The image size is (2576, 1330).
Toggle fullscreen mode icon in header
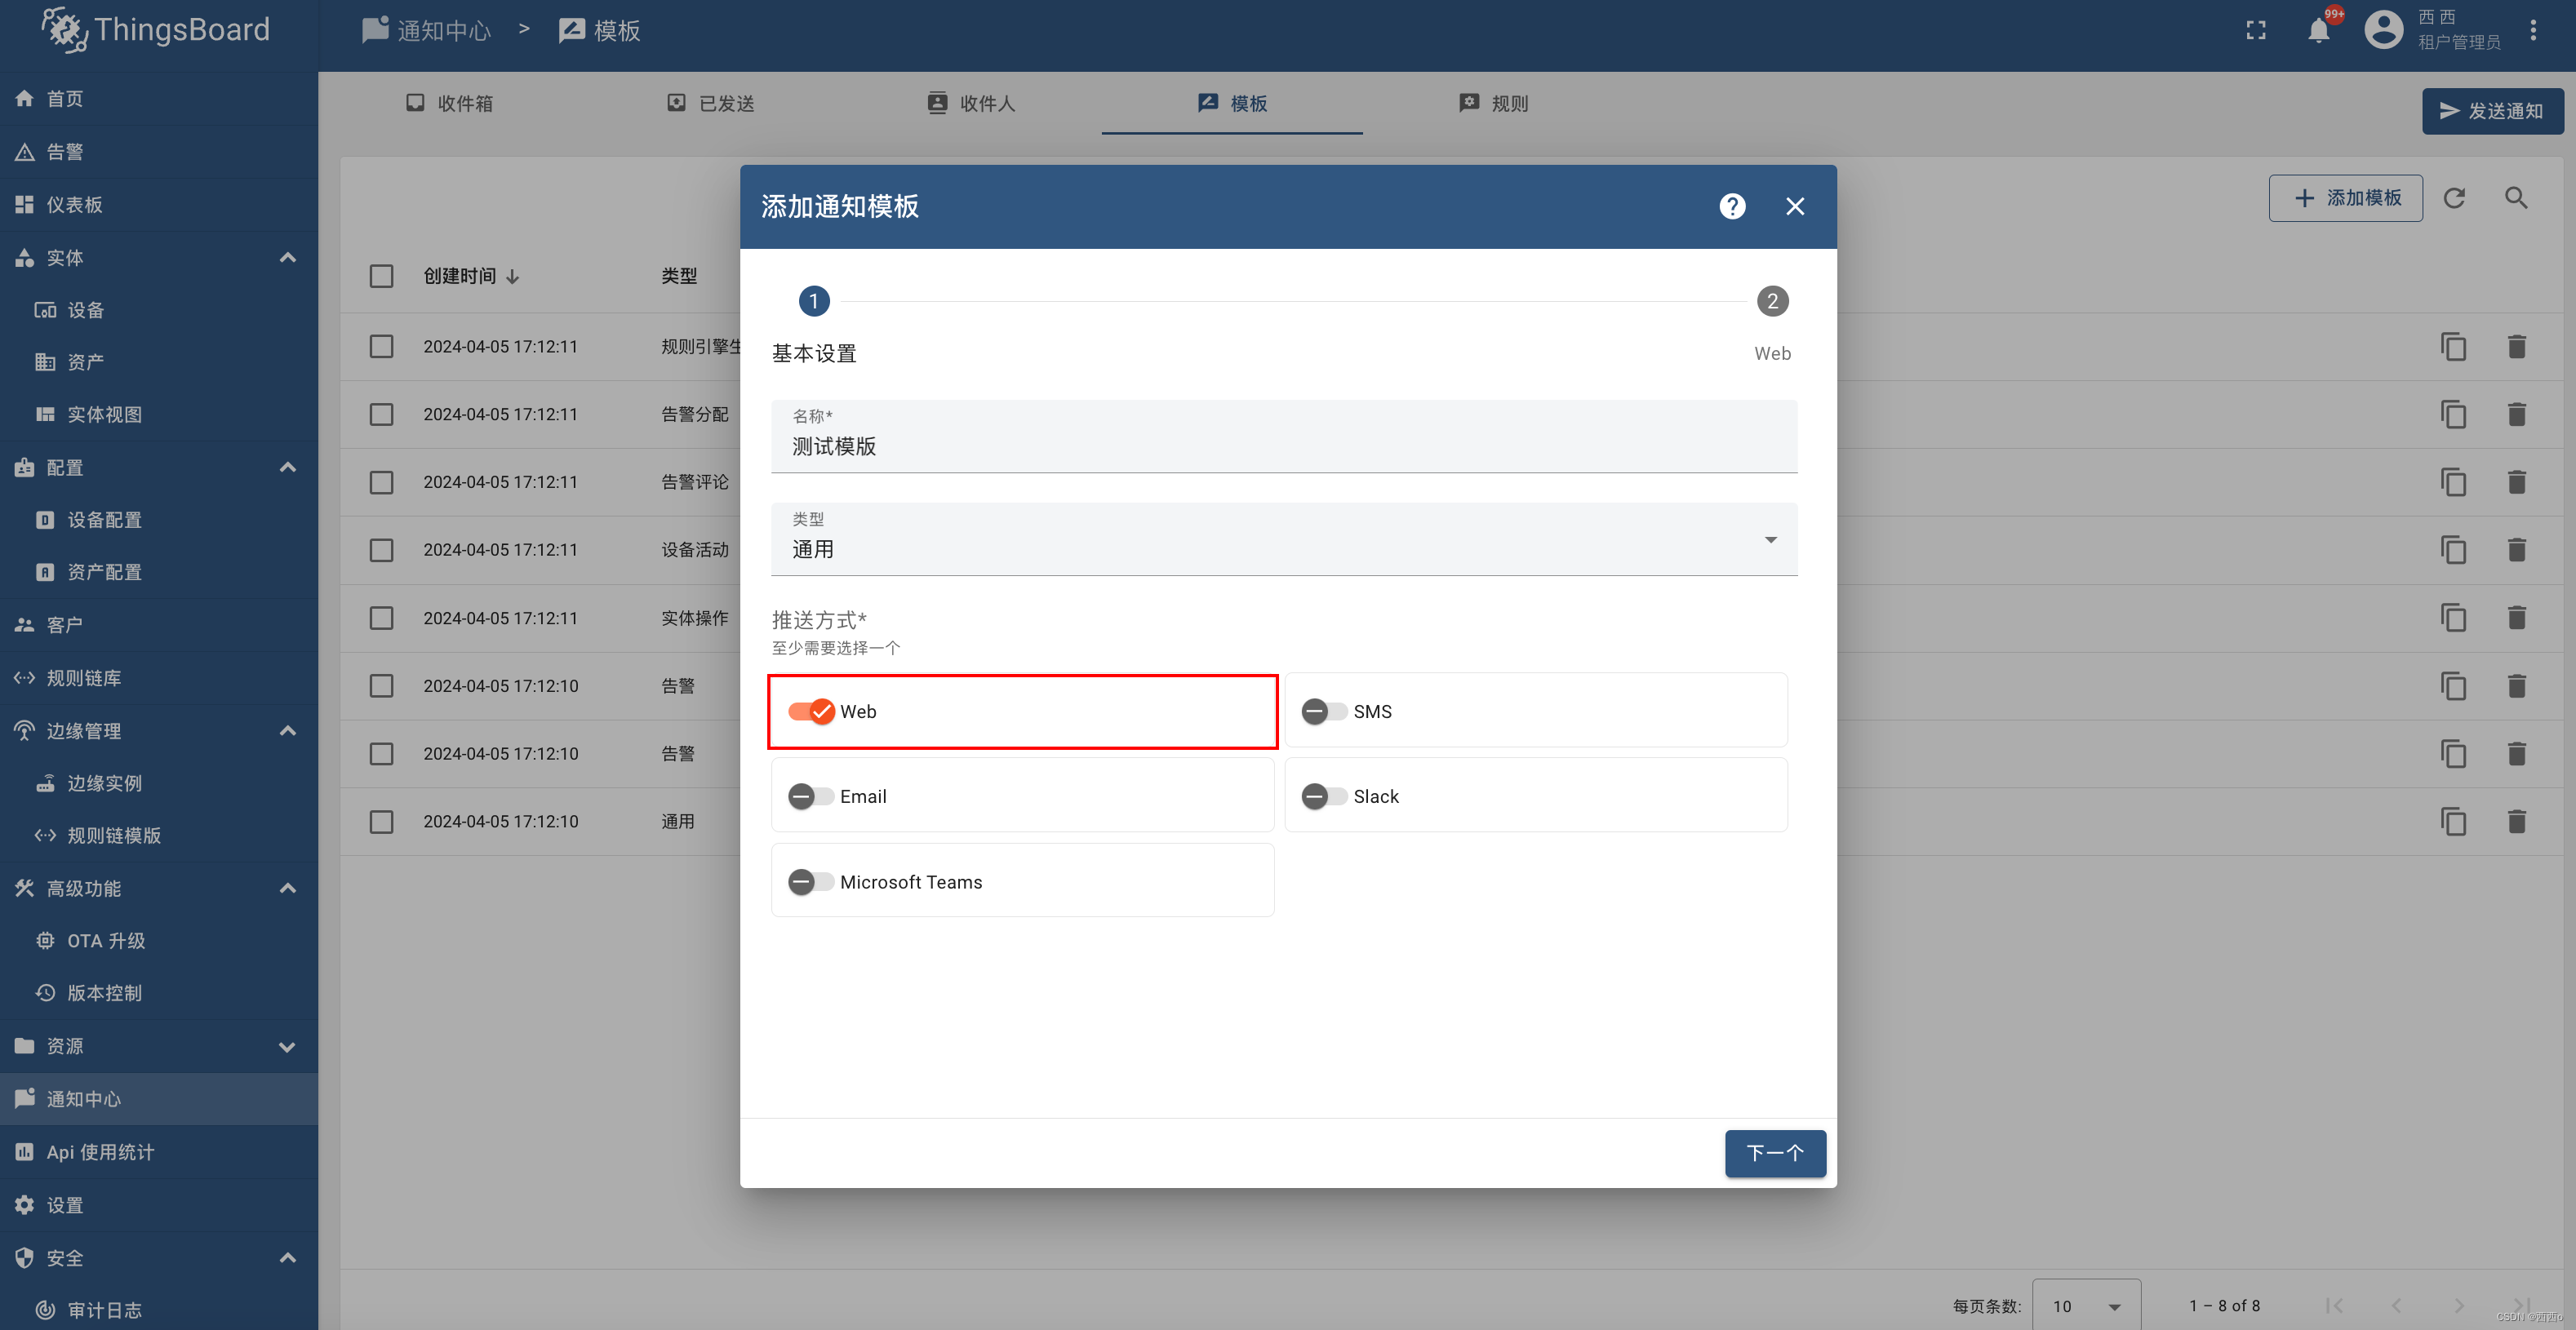[2256, 31]
